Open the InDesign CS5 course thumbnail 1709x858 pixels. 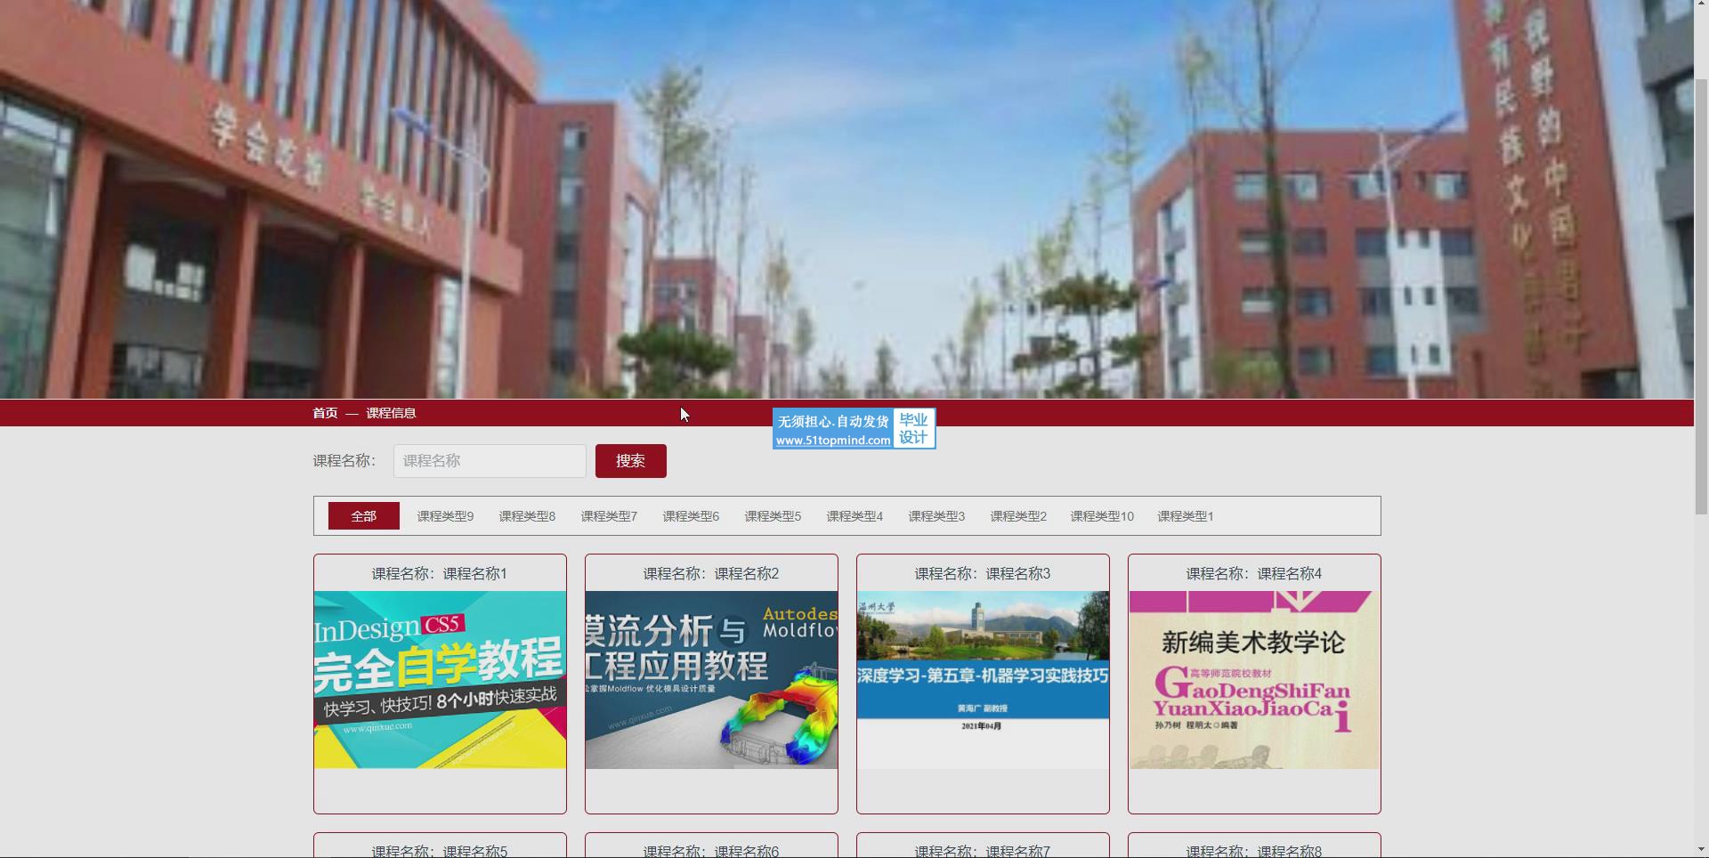coord(440,679)
